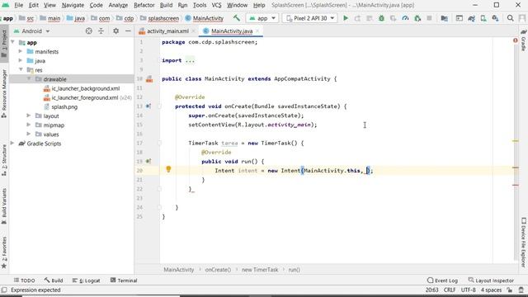Viewport: 528px width, 297px height.
Task: Click the class gutter icon beside MainActivity declaration
Action: pyautogui.click(x=149, y=79)
